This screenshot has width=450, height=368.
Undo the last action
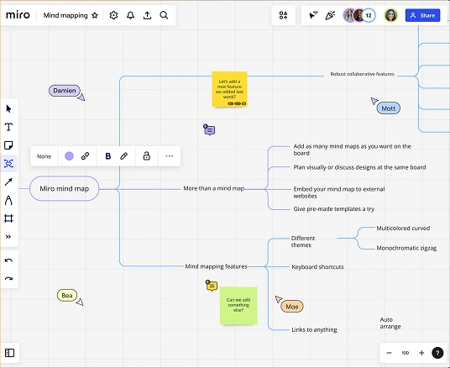(x=9, y=260)
